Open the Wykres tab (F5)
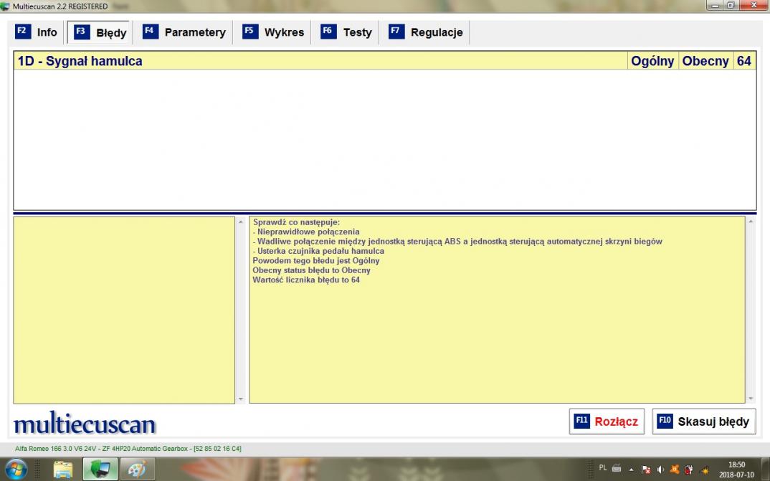 click(x=274, y=32)
